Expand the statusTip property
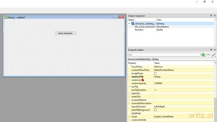Screen dimensions: 217x122 [129, 93]
